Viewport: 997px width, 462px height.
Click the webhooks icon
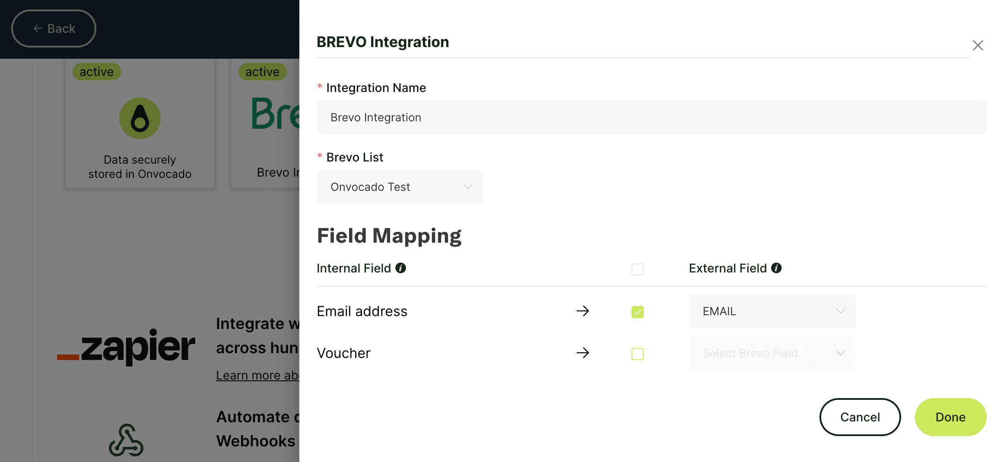point(126,440)
